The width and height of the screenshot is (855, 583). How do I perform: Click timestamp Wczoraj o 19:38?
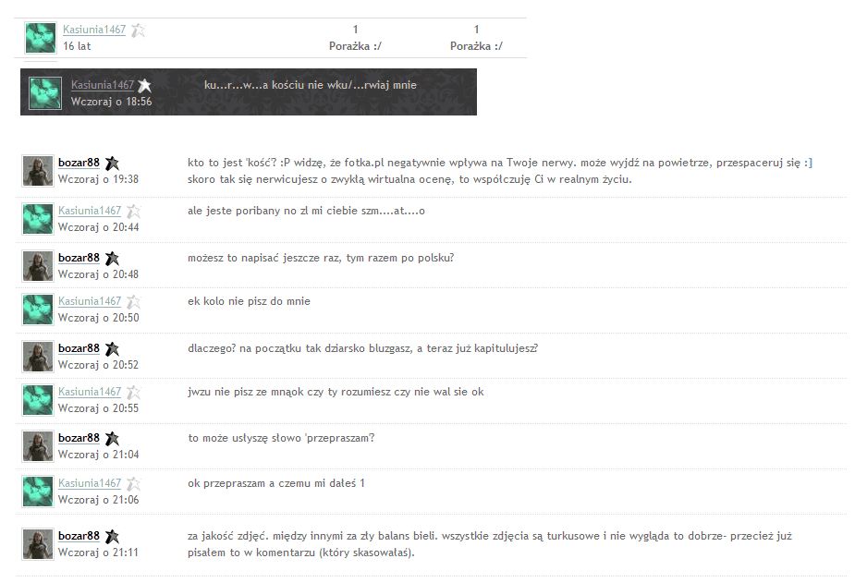(98, 179)
